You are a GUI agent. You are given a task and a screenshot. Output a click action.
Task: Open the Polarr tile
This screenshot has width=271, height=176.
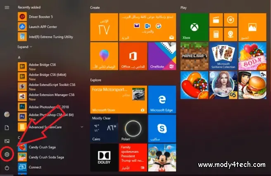(133, 128)
